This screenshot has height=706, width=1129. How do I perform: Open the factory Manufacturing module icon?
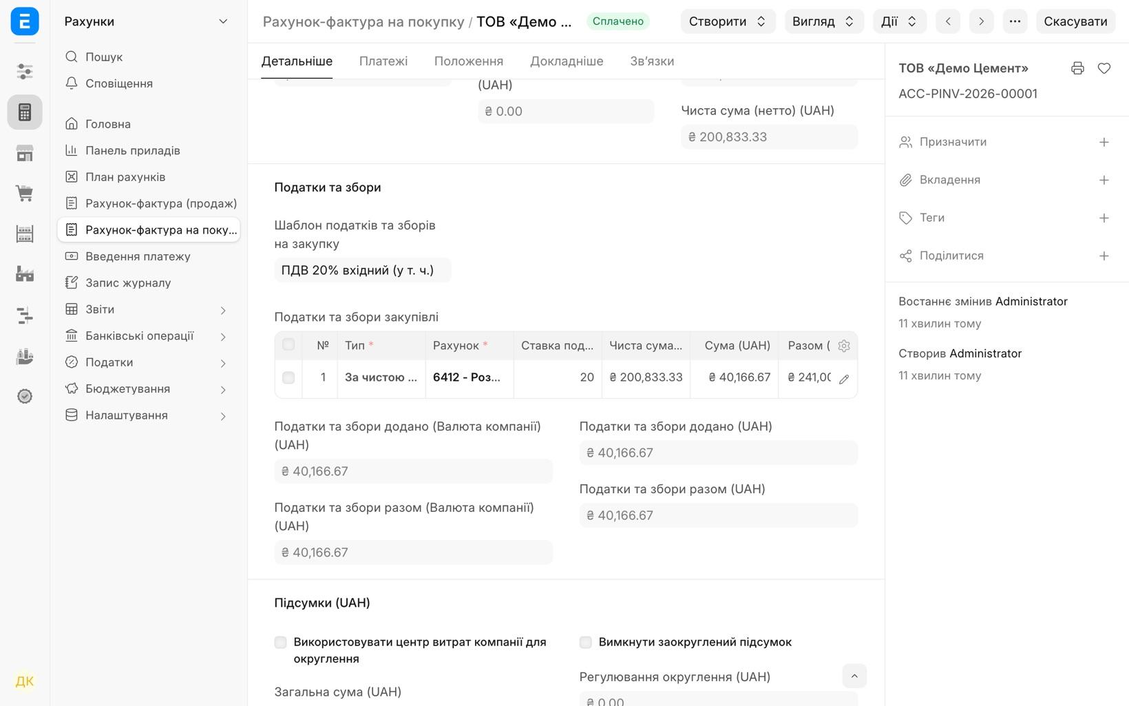click(25, 275)
